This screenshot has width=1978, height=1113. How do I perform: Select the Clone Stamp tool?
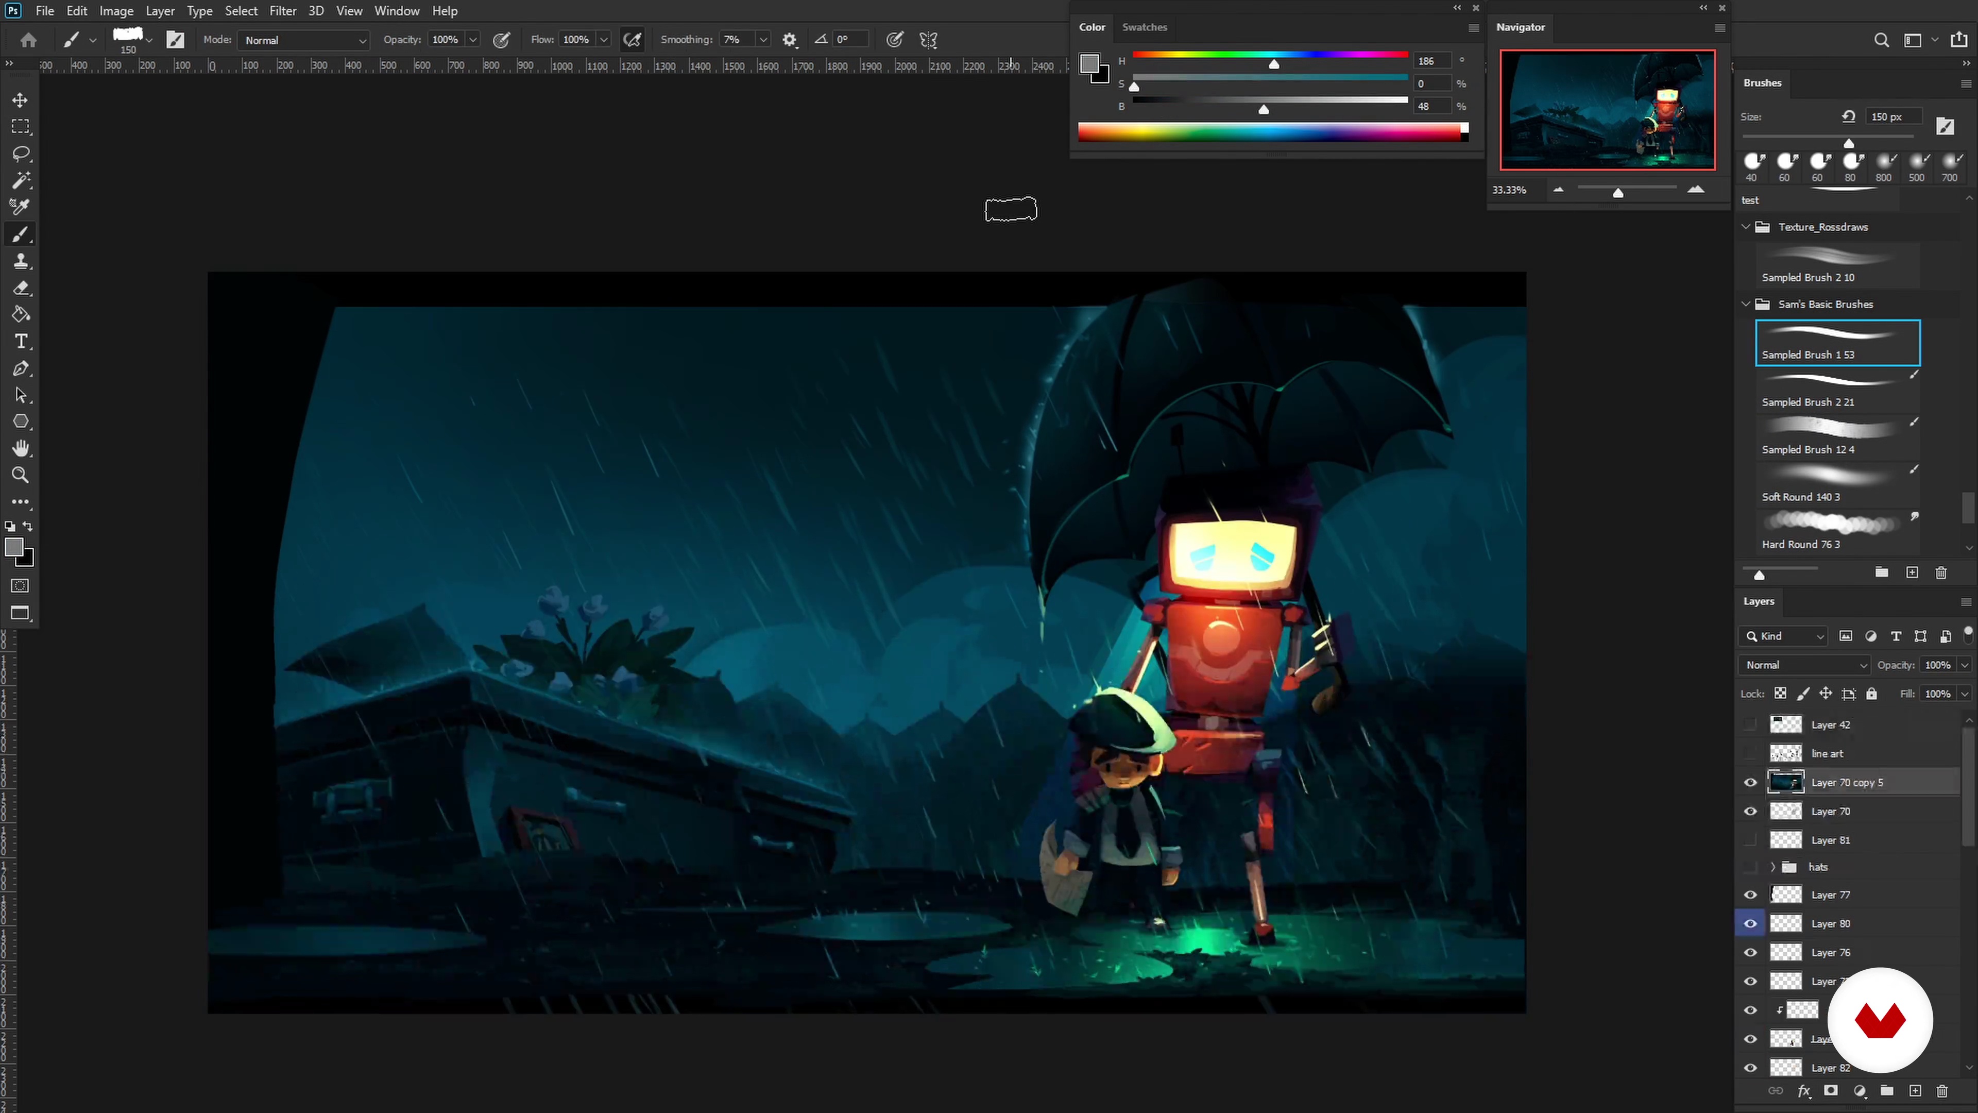tap(21, 261)
